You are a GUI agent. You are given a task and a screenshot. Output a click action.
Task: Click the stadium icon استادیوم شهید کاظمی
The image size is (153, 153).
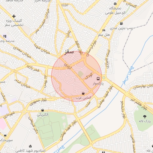[30, 146]
